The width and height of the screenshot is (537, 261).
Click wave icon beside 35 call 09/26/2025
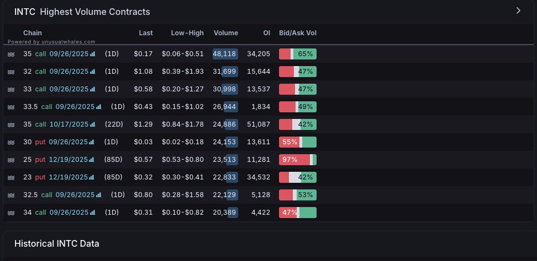[10, 54]
